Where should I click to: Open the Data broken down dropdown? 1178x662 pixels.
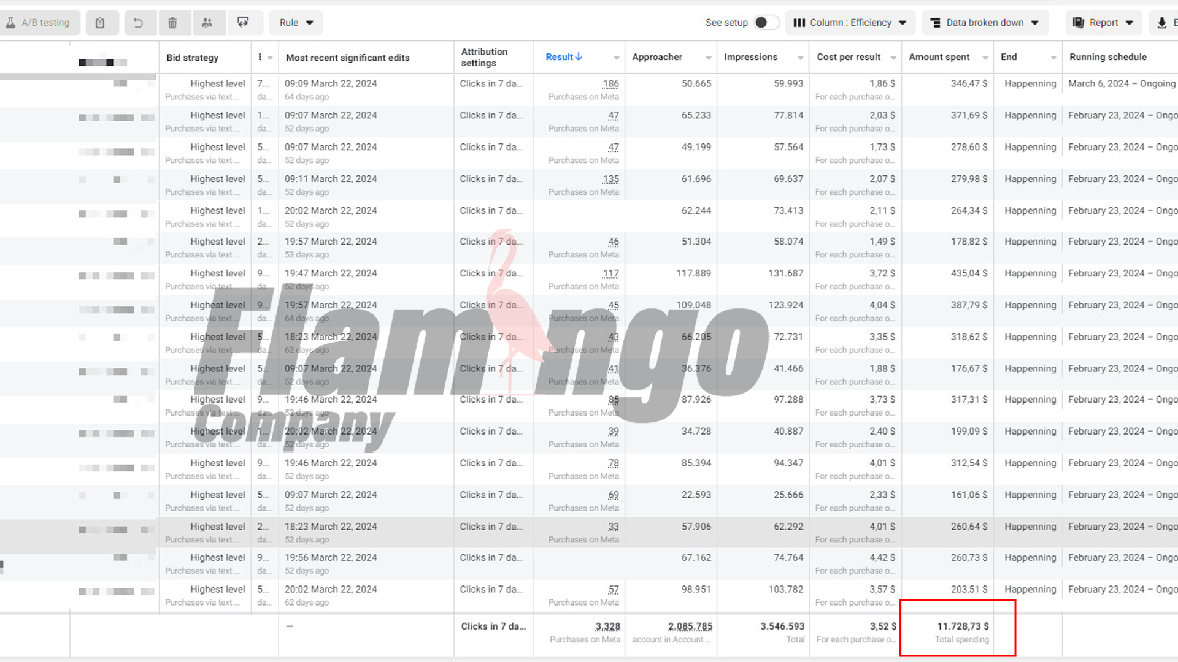[985, 23]
